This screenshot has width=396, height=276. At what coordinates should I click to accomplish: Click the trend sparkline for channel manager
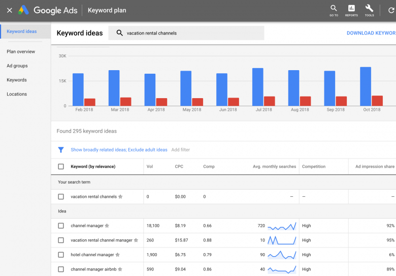pyautogui.click(x=282, y=226)
